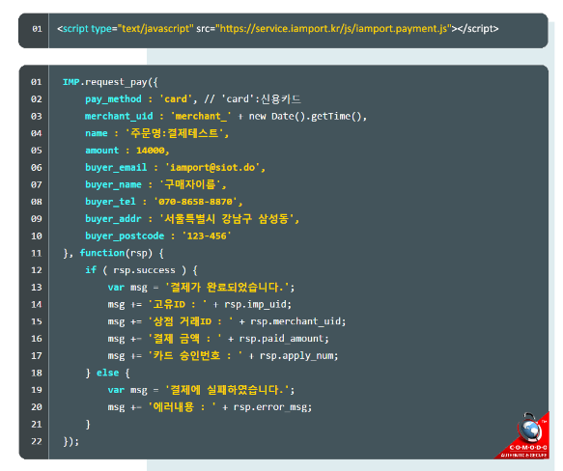This screenshot has height=471, width=563.
Task: Click the rsp.error_msg line
Action: pos(210,407)
